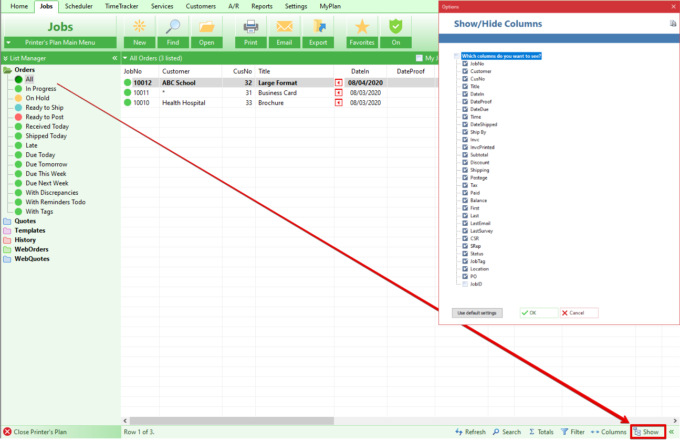
Task: Select the With Discrepancies list
Action: [x=52, y=193]
